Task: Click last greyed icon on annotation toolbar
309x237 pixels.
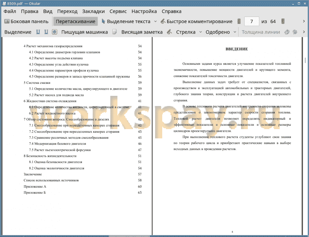Action: pos(295,32)
